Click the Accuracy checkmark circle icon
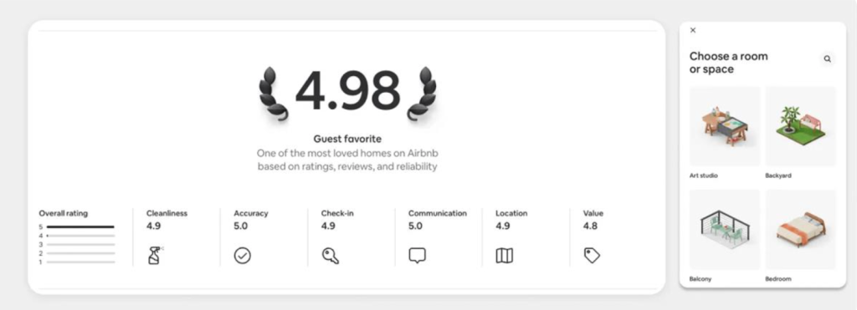This screenshot has height=310, width=857. pos(242,256)
